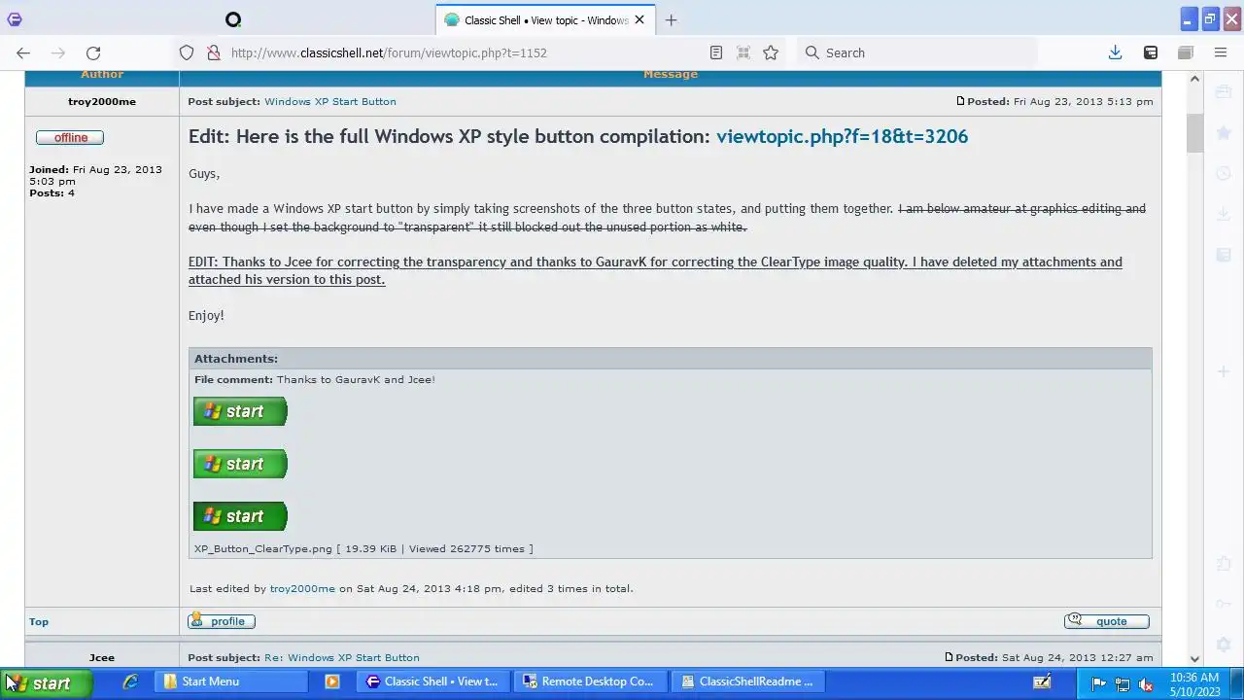This screenshot has height=700, width=1244.
Task: Jump to Top link
Action: [39, 621]
